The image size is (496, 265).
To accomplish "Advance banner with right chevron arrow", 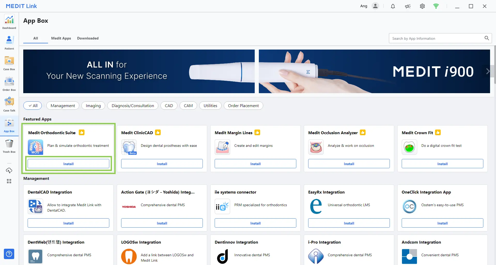I will click(x=487, y=71).
